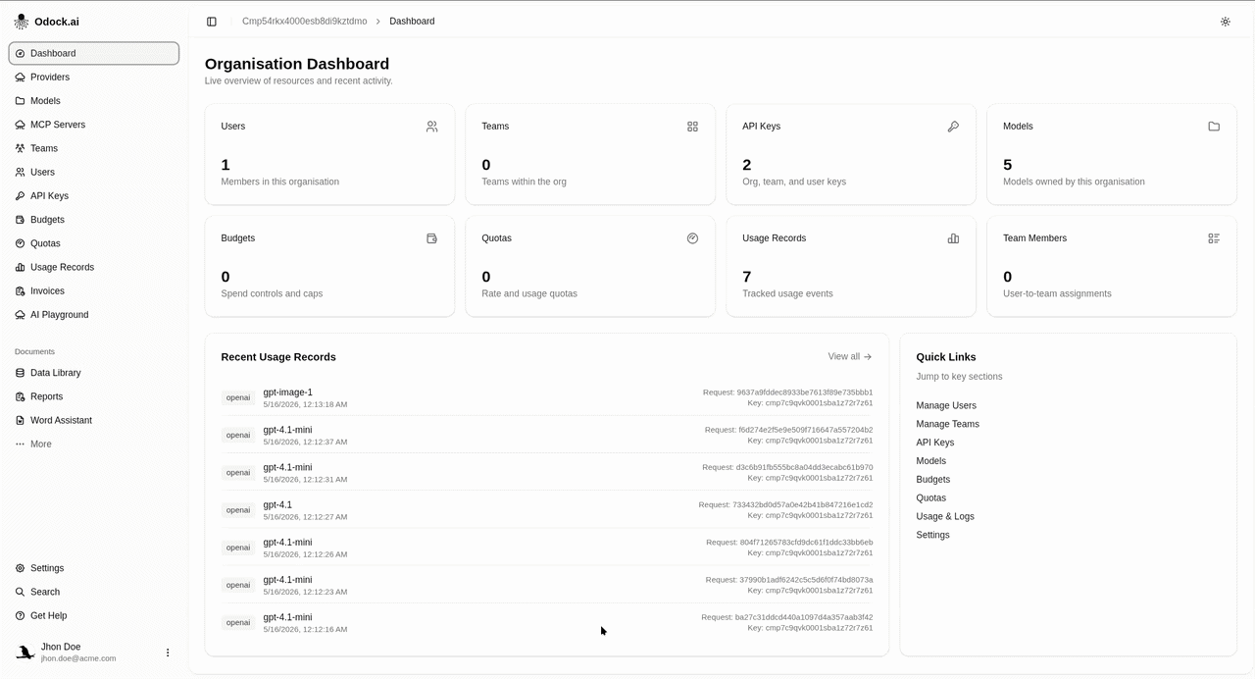Click the Usage Records count card
1255x679 pixels.
[x=851, y=266]
